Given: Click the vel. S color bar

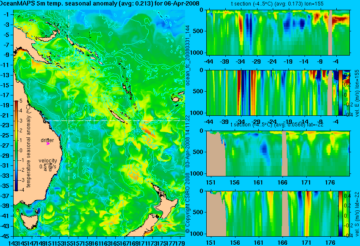Looking at the screenshot, I should tap(341, 214).
